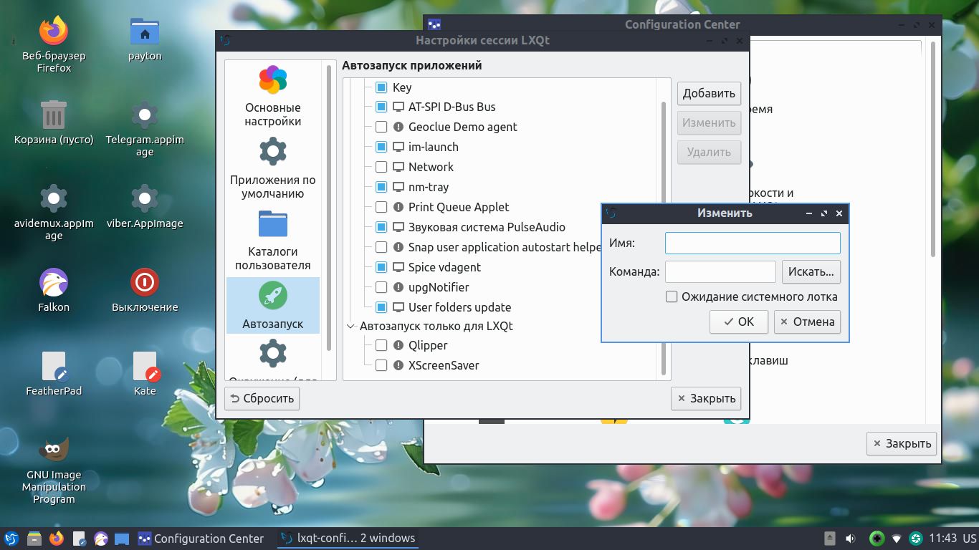Click the Добавить button
This screenshot has height=550, width=979.
click(x=709, y=93)
